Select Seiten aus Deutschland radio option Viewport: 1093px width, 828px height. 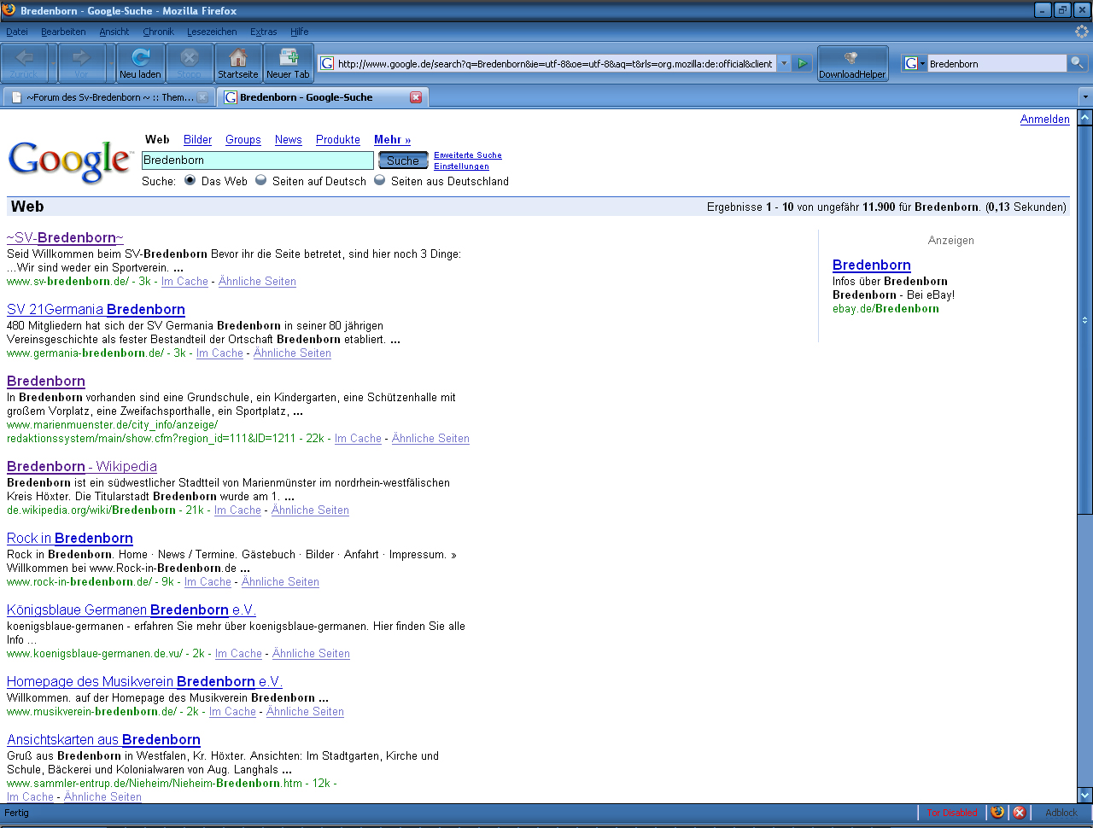pos(379,180)
